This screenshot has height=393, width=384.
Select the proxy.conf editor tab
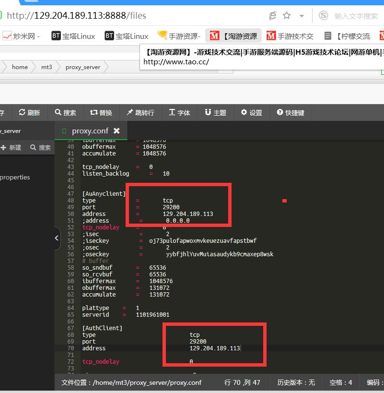[90, 131]
